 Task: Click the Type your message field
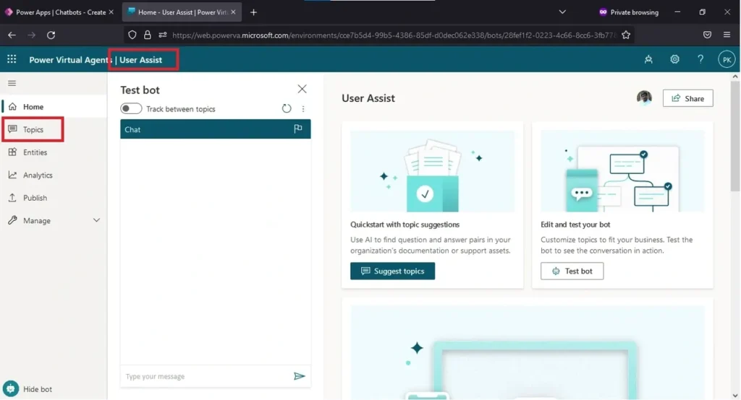tap(205, 376)
